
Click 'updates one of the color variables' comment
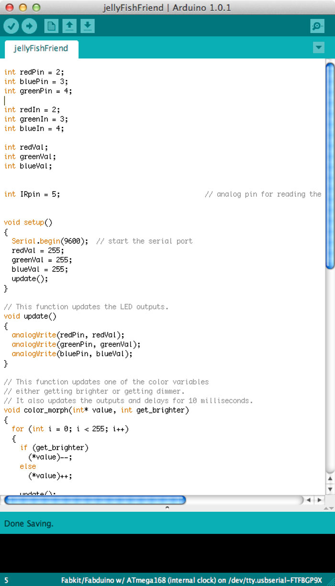coord(106,382)
